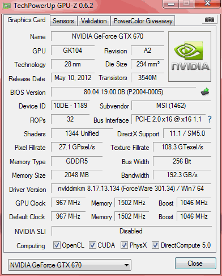
Task: Toggle the DirectCompute 5.0 checkbox
Action: click(x=155, y=245)
